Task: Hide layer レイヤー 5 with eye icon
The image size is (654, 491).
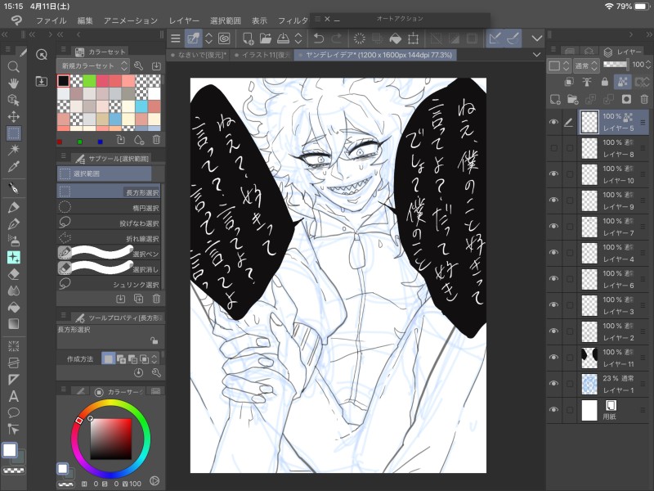Action: click(553, 122)
